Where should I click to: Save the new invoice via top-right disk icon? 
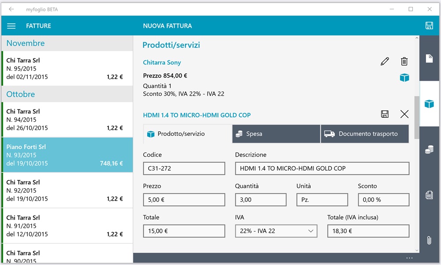[x=429, y=26]
